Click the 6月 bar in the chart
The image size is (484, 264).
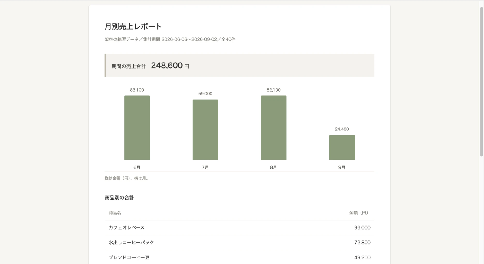[x=137, y=128]
